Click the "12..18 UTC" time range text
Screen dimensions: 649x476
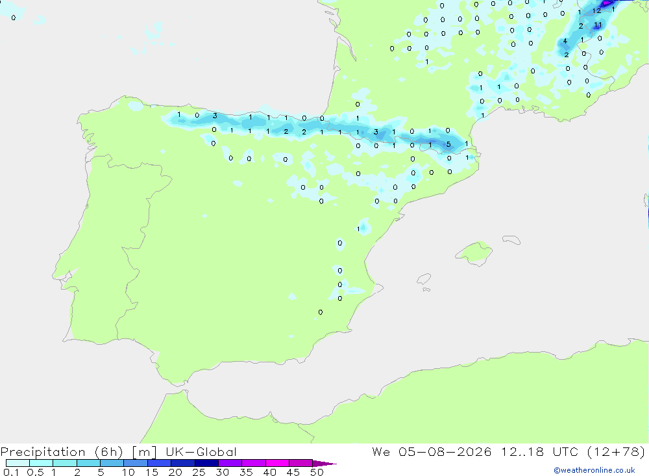tap(539, 452)
